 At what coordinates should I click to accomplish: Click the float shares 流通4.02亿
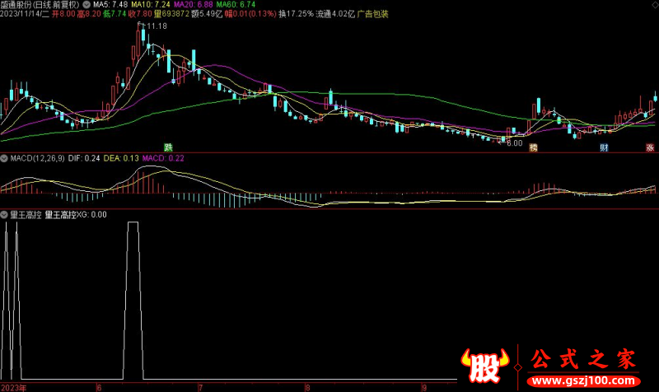[335, 14]
